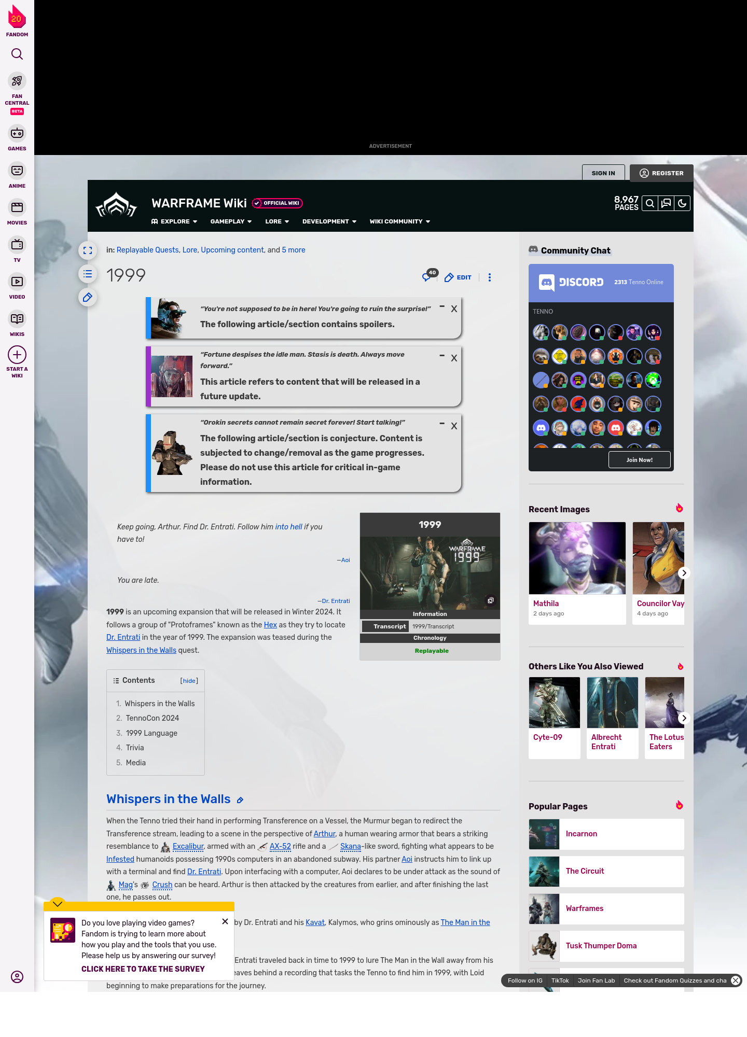
Task: Open Tusk Thumper Doma popular page
Action: click(x=606, y=946)
